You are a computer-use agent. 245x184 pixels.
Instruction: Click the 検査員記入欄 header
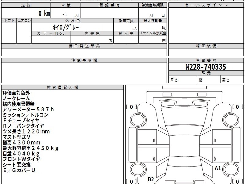click(x=62, y=87)
